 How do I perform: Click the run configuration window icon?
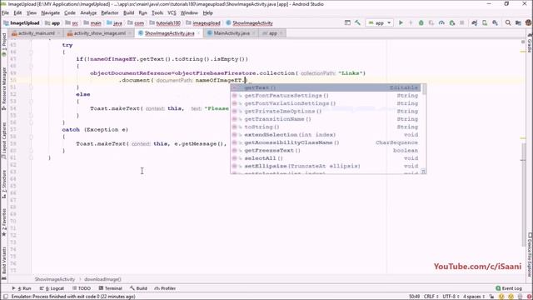347,22
